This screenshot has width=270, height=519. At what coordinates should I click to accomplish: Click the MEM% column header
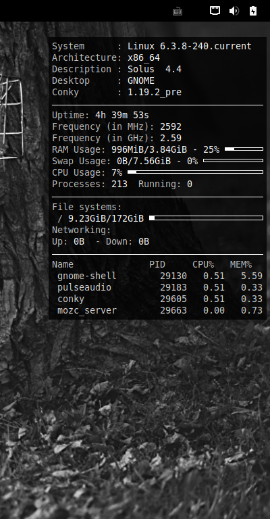click(x=241, y=265)
